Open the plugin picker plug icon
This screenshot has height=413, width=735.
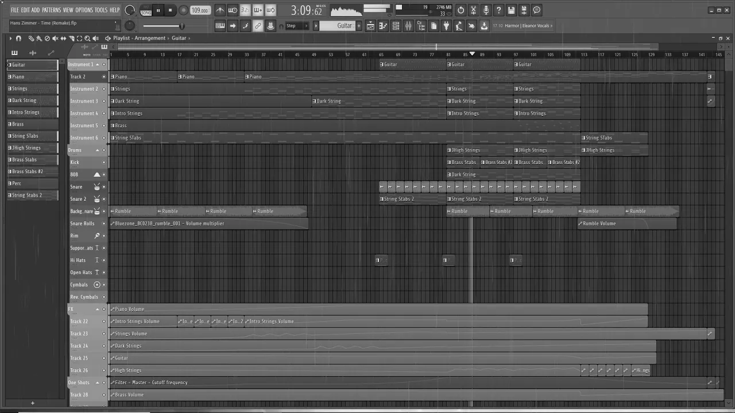[x=447, y=26]
